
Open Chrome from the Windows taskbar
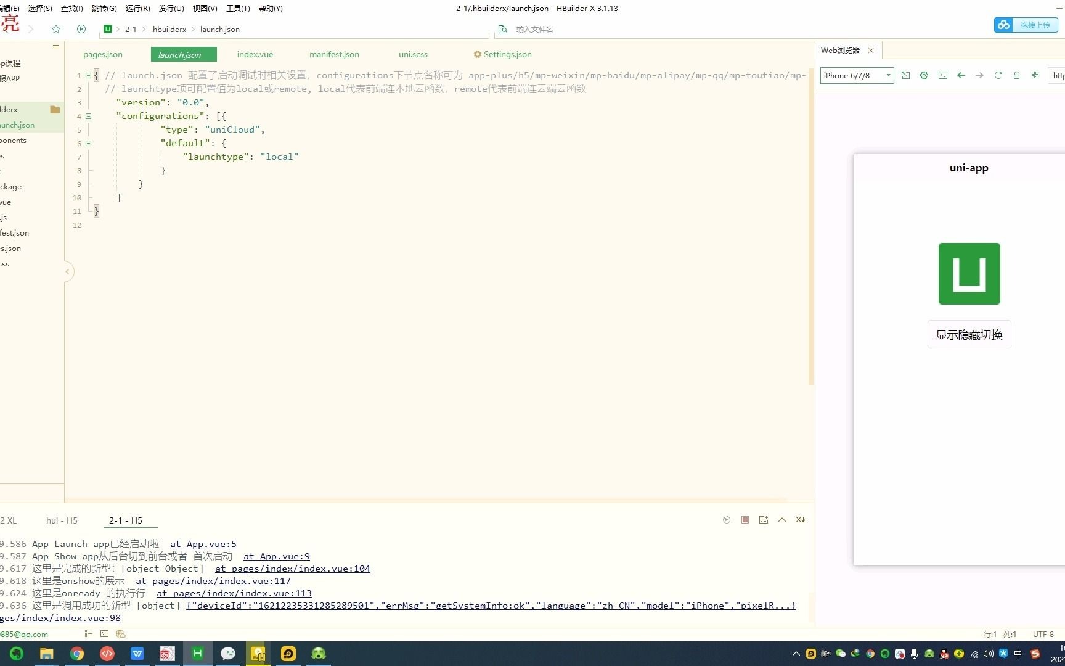click(77, 654)
